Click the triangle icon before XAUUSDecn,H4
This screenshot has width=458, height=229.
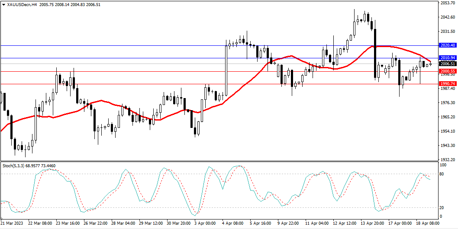click(3, 5)
